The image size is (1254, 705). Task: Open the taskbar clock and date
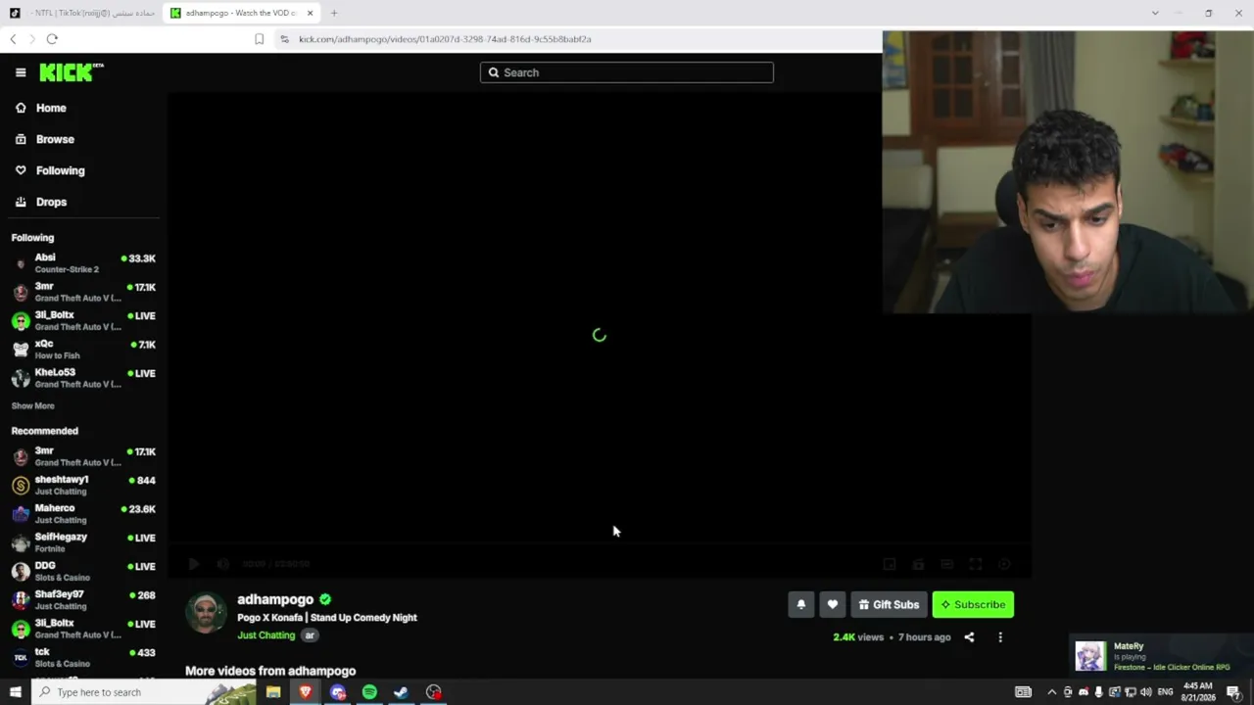coord(1198,692)
